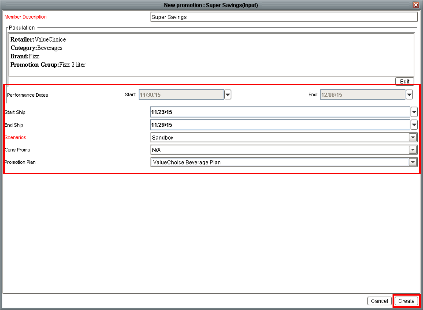Screen dimensions: 423x310
Task: Select the Promotion Group:Fizz 2 liter line
Action: tap(48, 65)
